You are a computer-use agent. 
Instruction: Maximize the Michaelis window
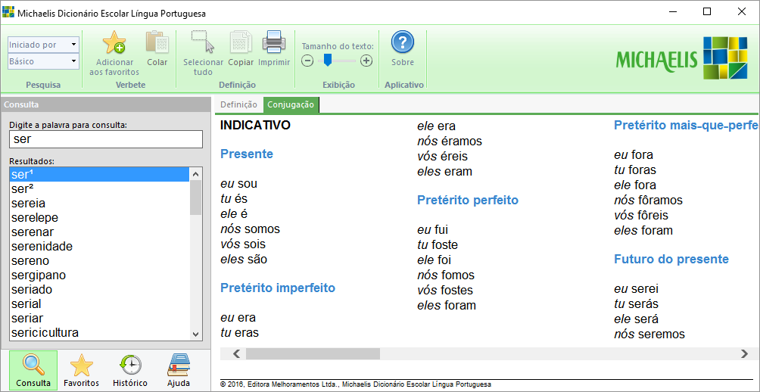pyautogui.click(x=707, y=12)
